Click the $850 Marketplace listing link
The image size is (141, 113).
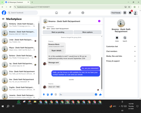(58, 29)
